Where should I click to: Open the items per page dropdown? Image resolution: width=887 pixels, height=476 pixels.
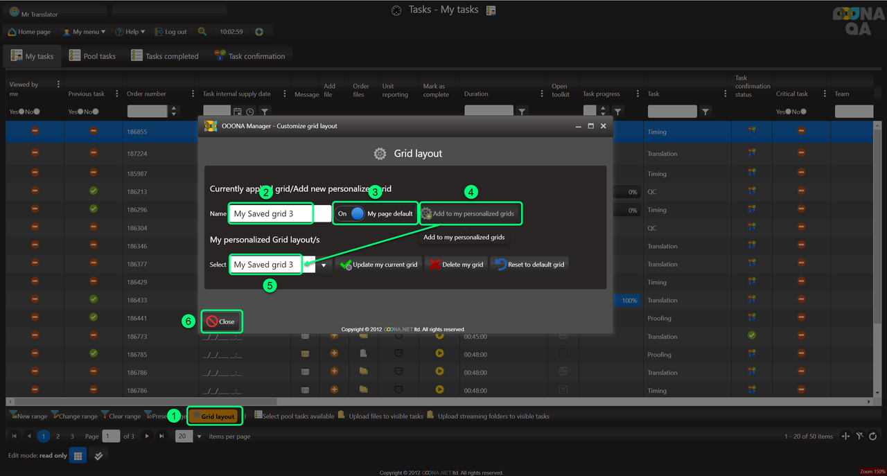click(200, 437)
